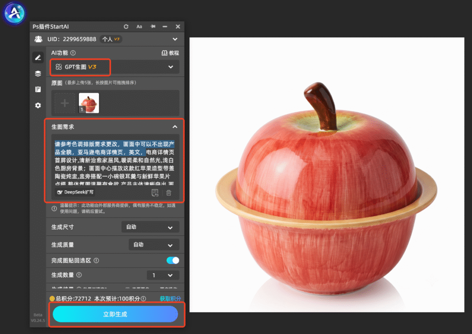Toggle the 完成图贴回选区 switch
The height and width of the screenshot is (334, 472).
pos(173,260)
